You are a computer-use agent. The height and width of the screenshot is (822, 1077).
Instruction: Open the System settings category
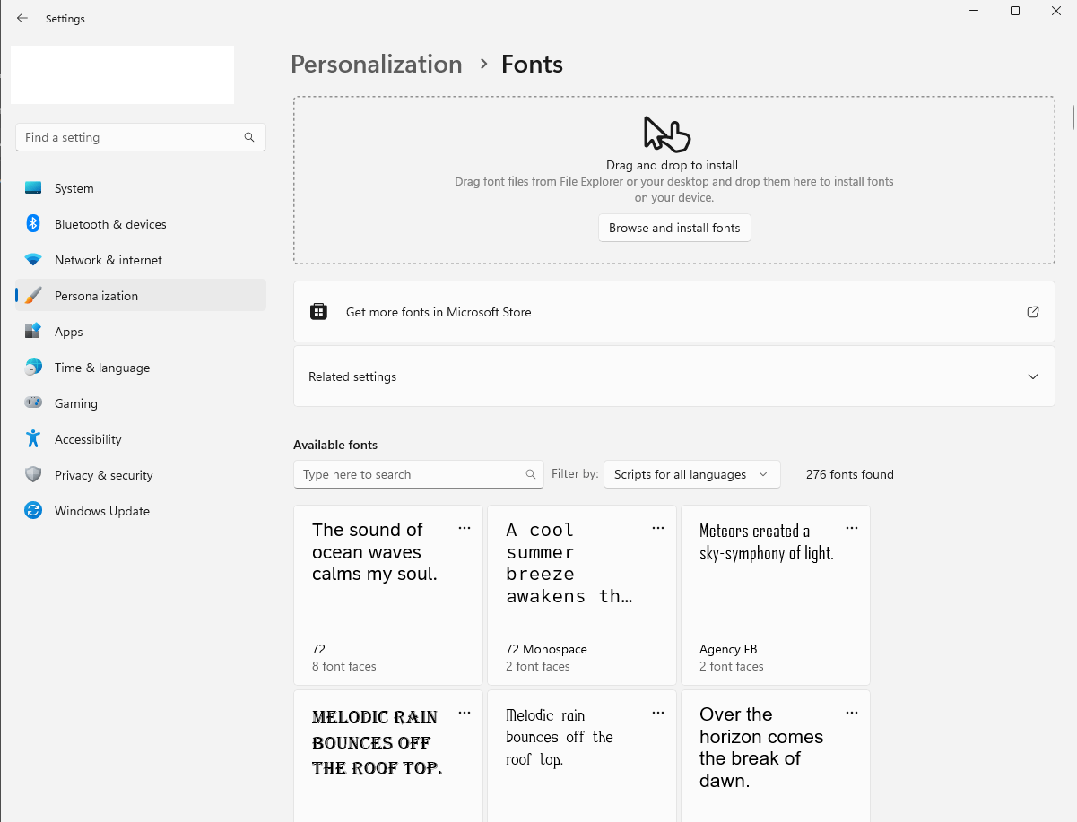(x=74, y=188)
